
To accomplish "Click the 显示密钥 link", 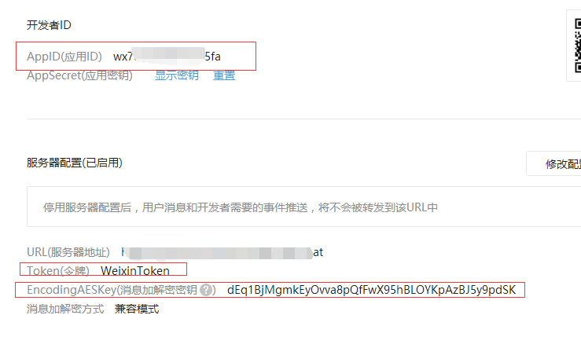I will pos(177,75).
